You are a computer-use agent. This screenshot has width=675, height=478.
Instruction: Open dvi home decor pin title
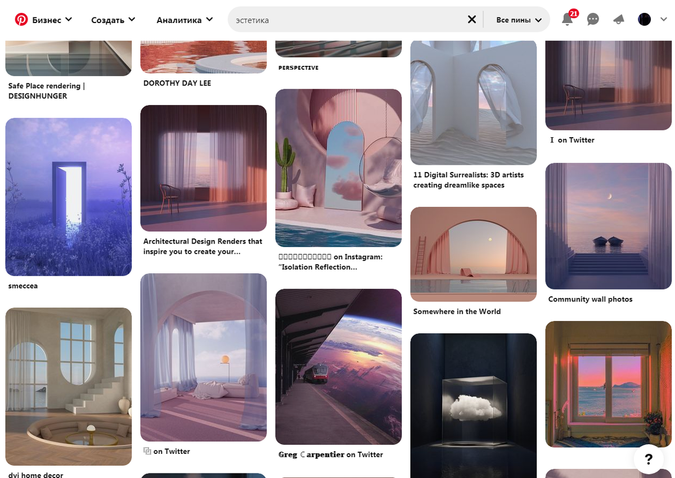[36, 475]
